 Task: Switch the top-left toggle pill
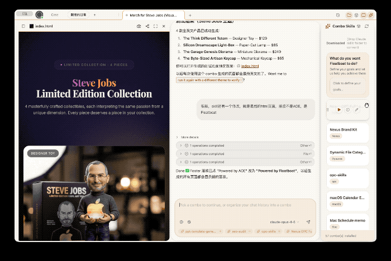coord(25,14)
